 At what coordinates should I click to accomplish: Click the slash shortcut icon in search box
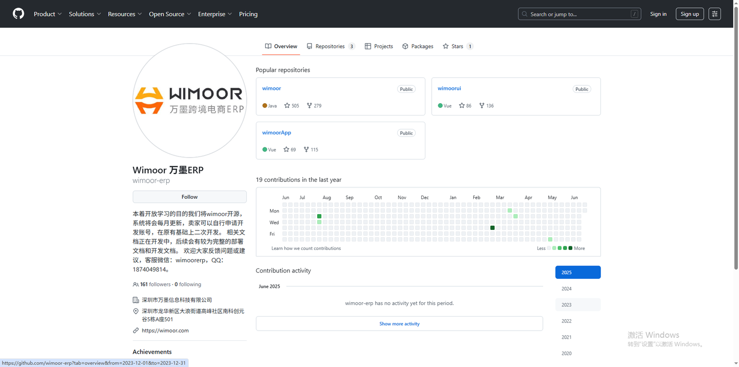click(634, 14)
